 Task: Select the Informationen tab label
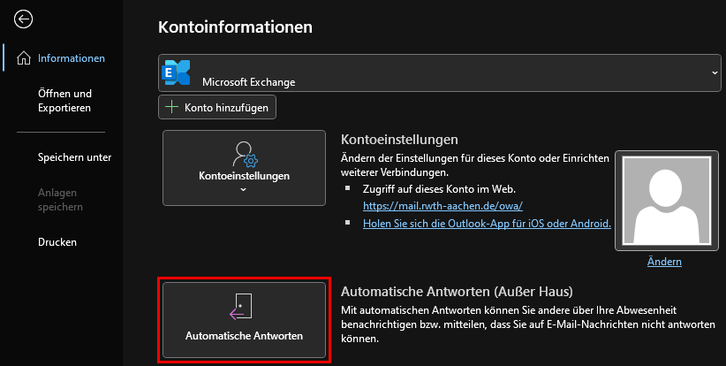(72, 58)
